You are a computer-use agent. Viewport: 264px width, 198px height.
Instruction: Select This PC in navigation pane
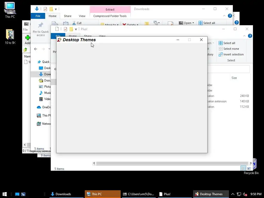44,115
